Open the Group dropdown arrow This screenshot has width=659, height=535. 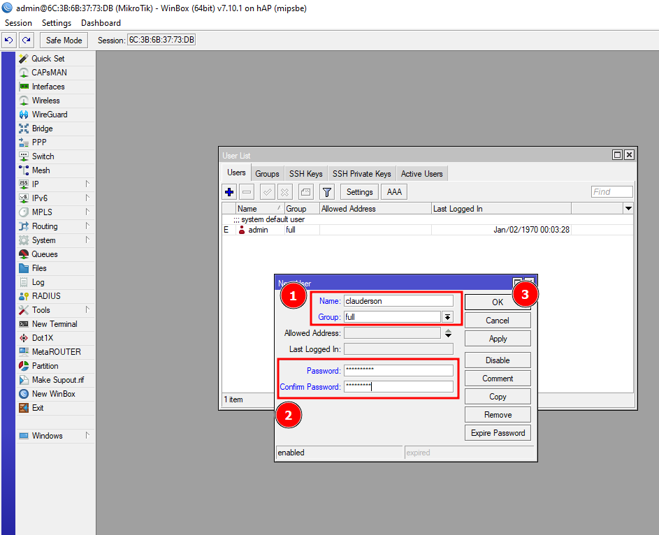(448, 317)
